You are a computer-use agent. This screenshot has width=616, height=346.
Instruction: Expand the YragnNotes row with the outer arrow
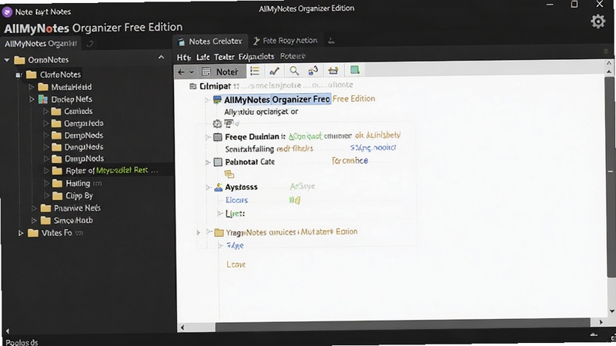(x=199, y=233)
